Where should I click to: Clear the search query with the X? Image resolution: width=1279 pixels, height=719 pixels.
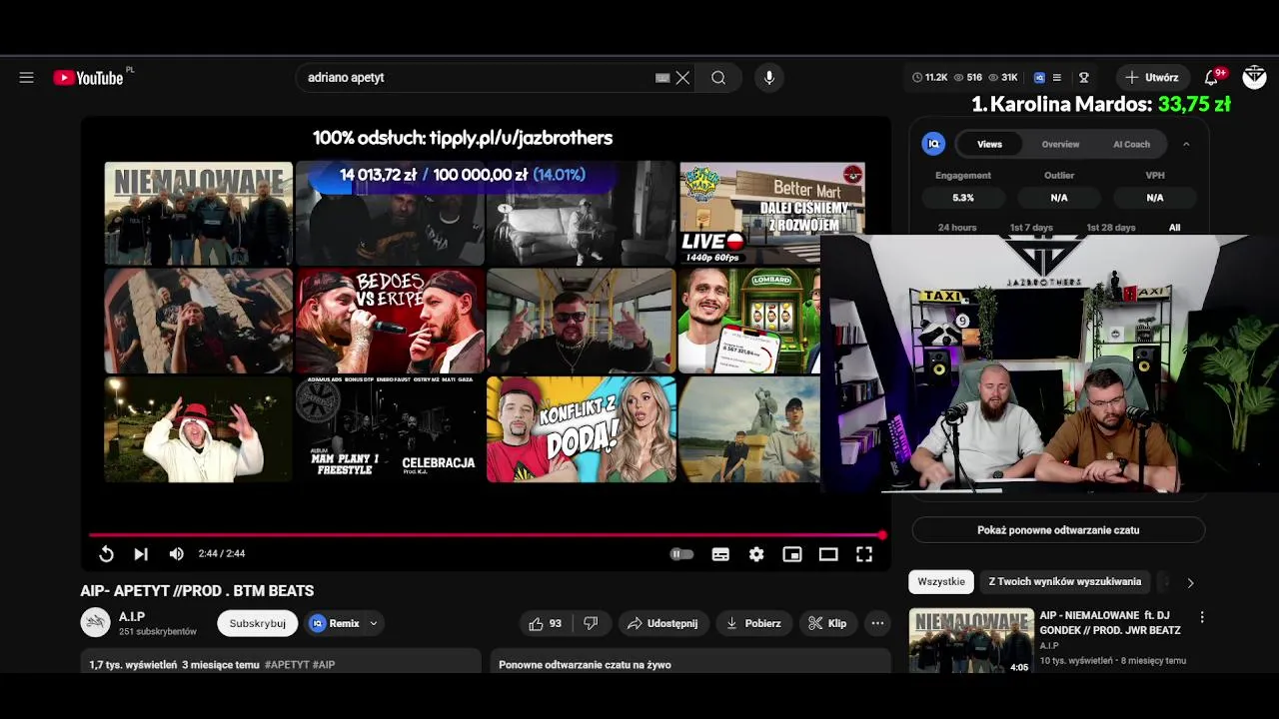682,78
